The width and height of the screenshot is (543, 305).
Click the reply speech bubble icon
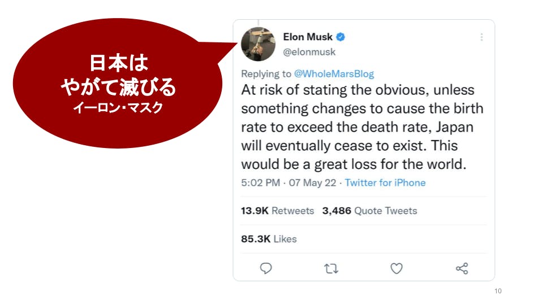click(x=266, y=268)
